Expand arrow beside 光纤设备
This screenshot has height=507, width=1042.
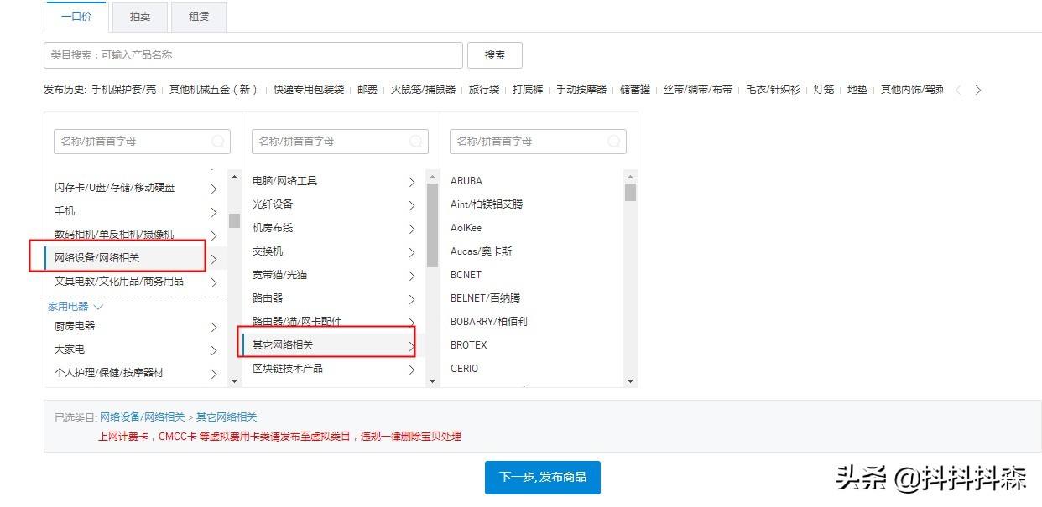(412, 205)
